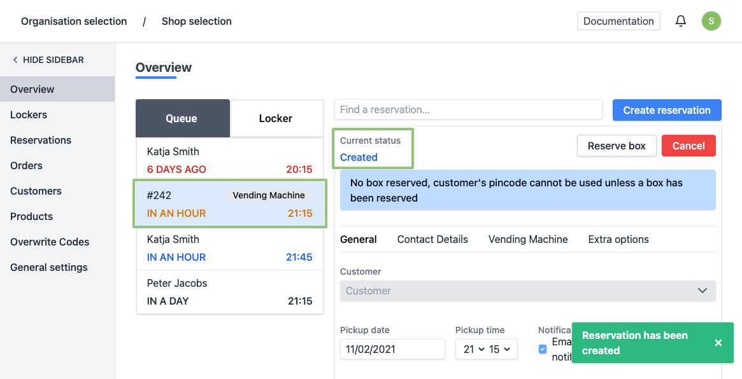Click the notifications bell icon
Viewport: 742px width, 379px height.
click(x=681, y=21)
